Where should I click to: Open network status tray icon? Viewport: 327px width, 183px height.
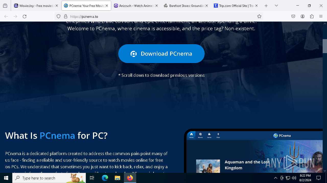288,178
